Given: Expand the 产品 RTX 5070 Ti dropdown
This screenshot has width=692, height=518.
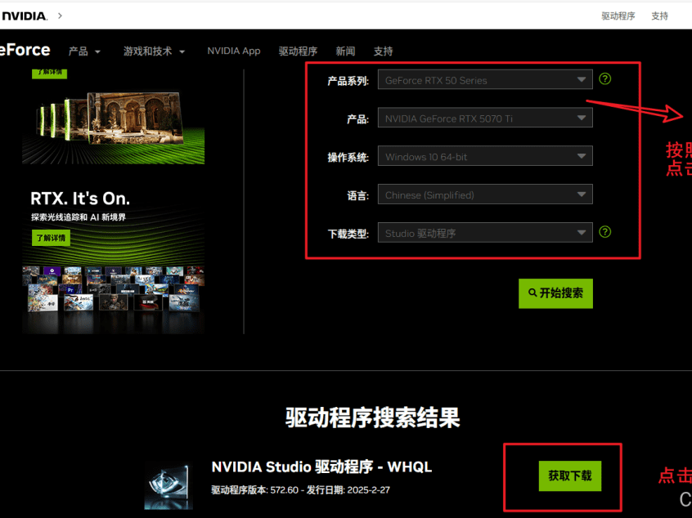Looking at the screenshot, I should 485,118.
